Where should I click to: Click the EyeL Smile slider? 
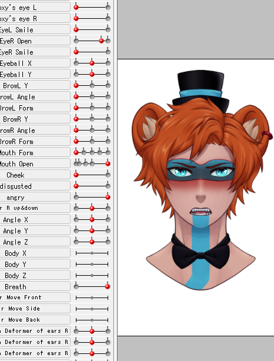[x=92, y=30]
